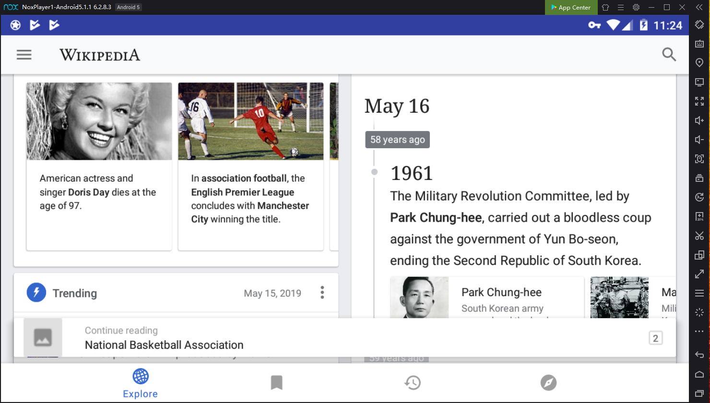Click the Android recent apps button in sidebar
Image resolution: width=710 pixels, height=403 pixels.
coord(699,393)
